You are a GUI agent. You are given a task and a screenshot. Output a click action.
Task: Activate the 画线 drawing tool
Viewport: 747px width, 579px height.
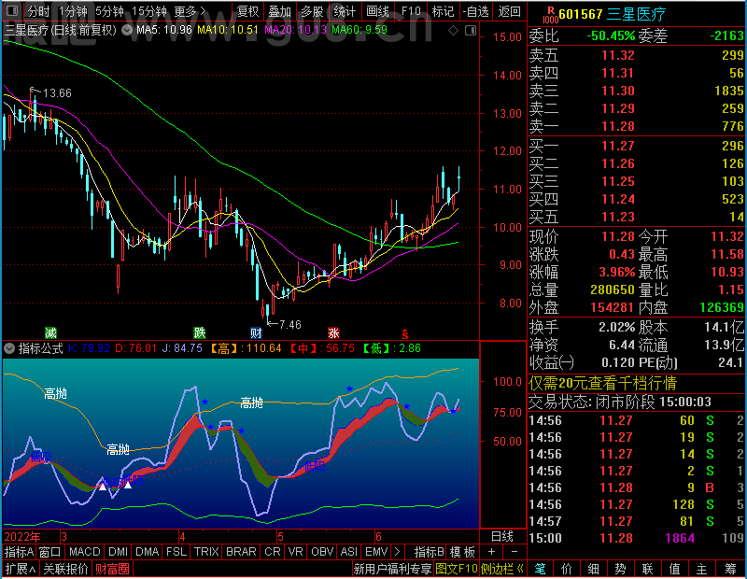click(x=377, y=11)
